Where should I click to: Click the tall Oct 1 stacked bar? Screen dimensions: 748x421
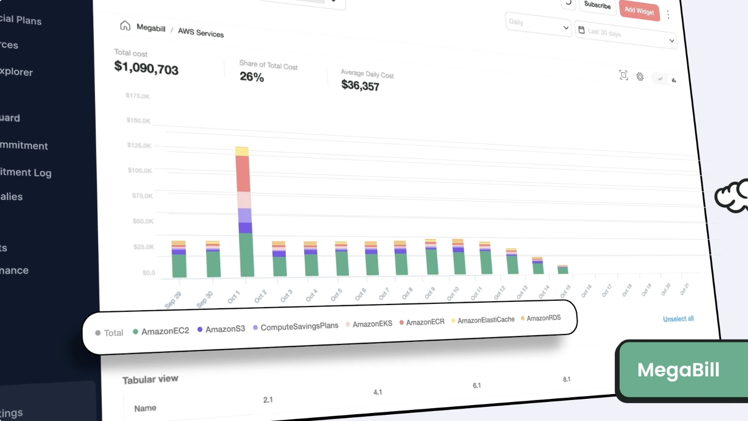(245, 211)
